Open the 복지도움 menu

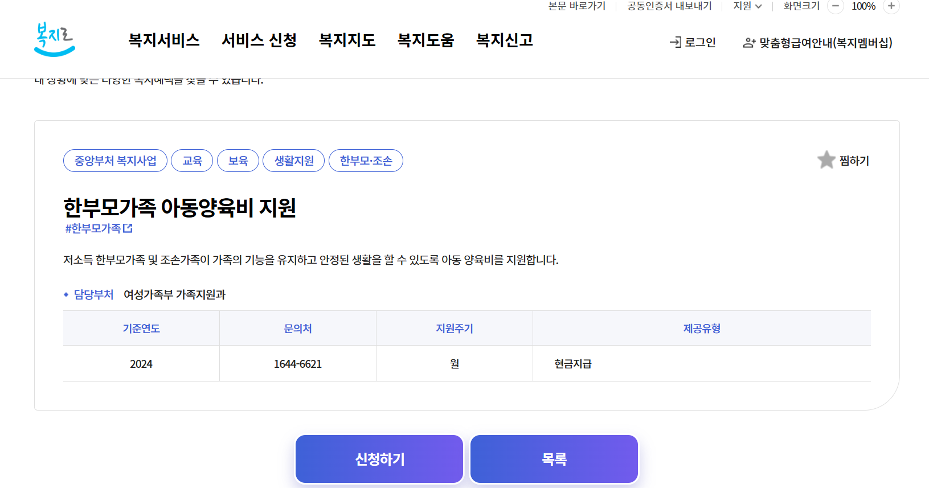point(426,40)
